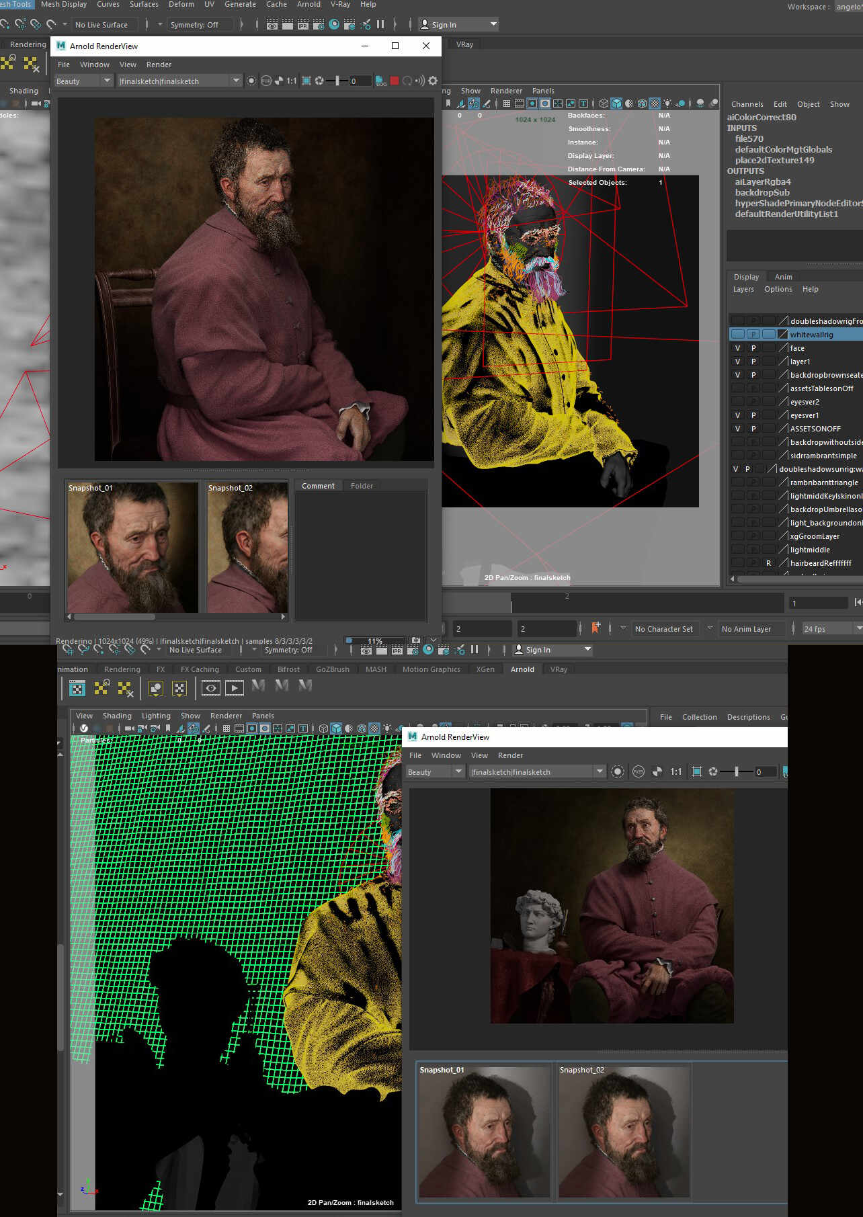The image size is (863, 1217).
Task: Click the red stop render icon in upper Arnold RenderView
Action: point(395,81)
